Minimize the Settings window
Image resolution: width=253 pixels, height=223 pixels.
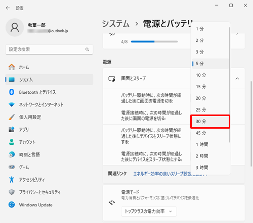pos(217,6)
